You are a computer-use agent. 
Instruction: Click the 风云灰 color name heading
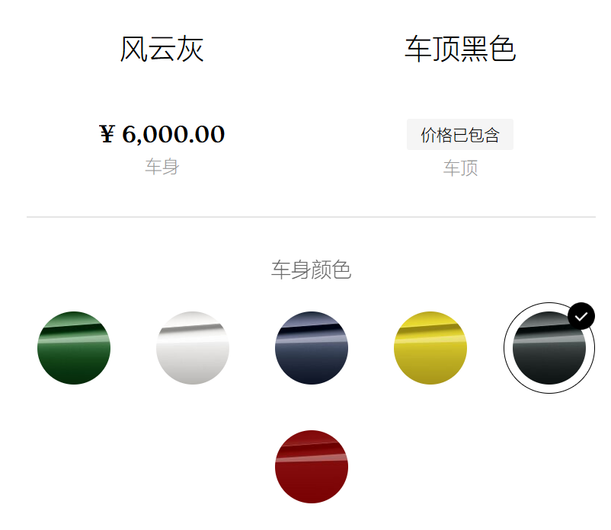pyautogui.click(x=162, y=49)
